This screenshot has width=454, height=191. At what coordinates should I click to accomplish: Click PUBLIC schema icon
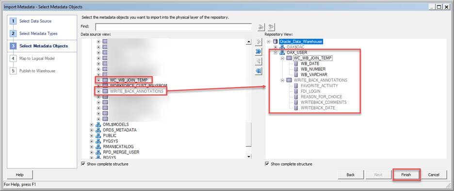click(x=98, y=135)
